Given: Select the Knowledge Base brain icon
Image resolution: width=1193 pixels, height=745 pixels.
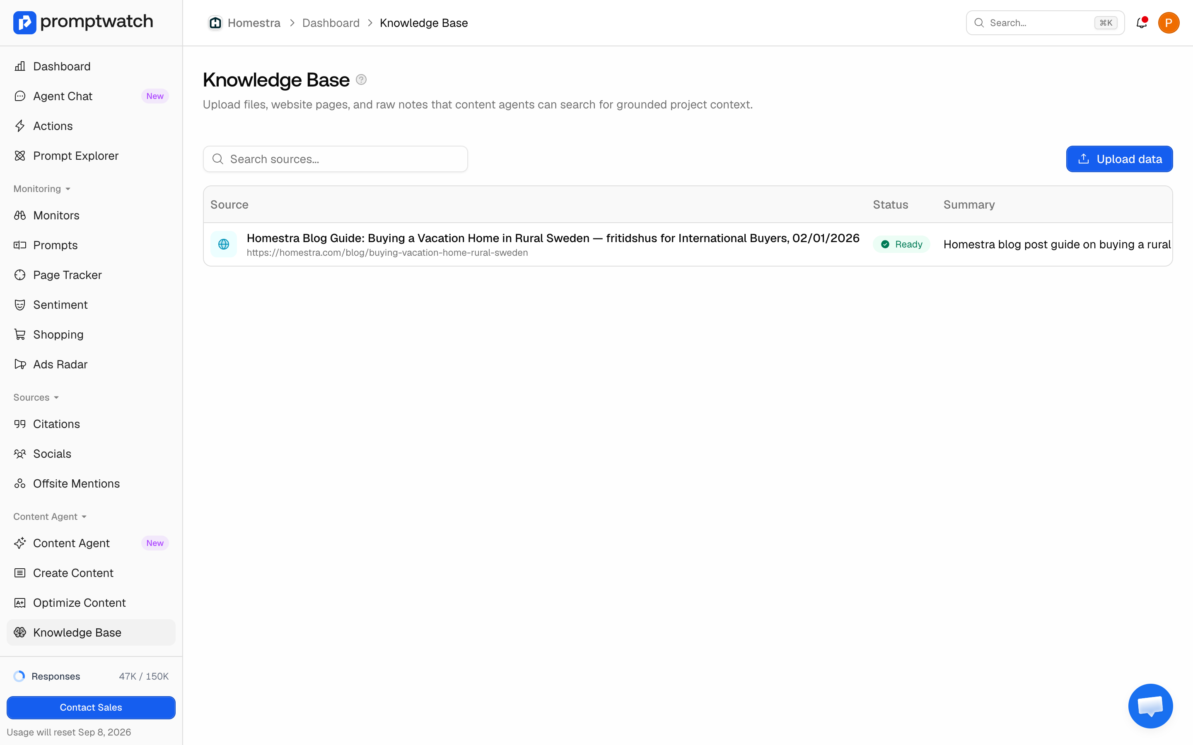Looking at the screenshot, I should click(20, 633).
